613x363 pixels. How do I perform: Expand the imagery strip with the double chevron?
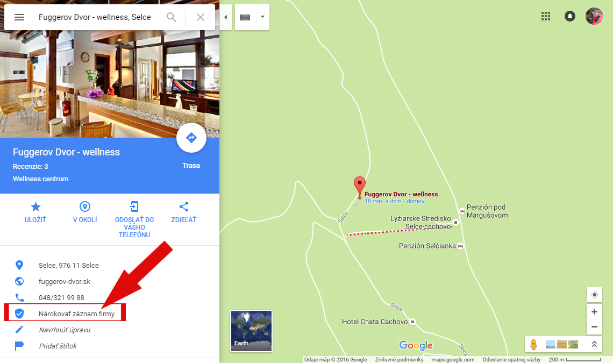click(x=594, y=344)
